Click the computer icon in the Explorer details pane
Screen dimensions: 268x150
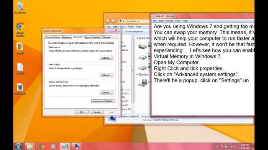113,119
